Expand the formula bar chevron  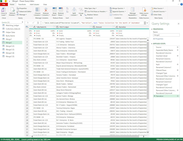[147, 23]
